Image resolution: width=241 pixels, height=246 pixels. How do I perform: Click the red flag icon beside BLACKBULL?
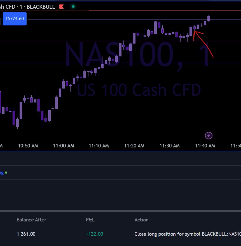61,7
